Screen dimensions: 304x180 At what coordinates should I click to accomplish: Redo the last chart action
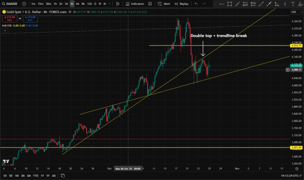coord(204,4)
